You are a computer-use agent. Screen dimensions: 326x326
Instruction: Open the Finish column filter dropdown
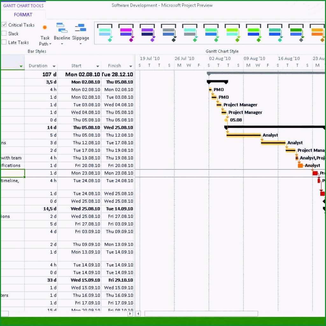point(131,66)
